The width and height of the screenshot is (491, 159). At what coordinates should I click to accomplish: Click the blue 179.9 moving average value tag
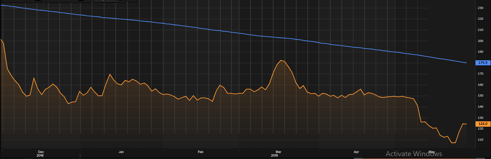click(483, 63)
